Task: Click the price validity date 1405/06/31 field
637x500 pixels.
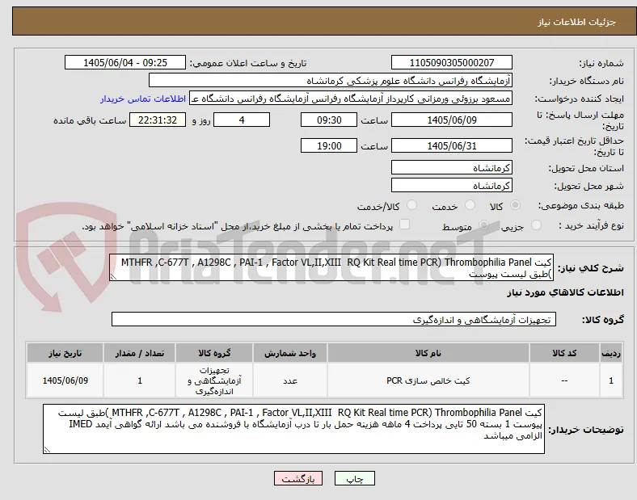Action: [x=452, y=145]
